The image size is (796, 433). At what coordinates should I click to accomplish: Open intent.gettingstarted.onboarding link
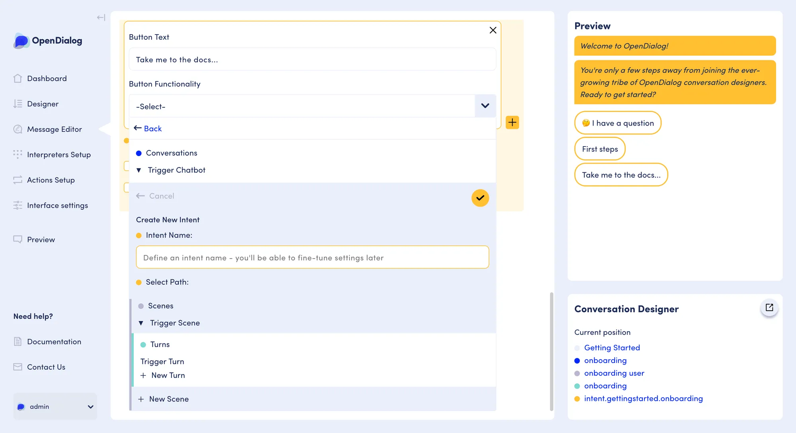[x=644, y=398]
